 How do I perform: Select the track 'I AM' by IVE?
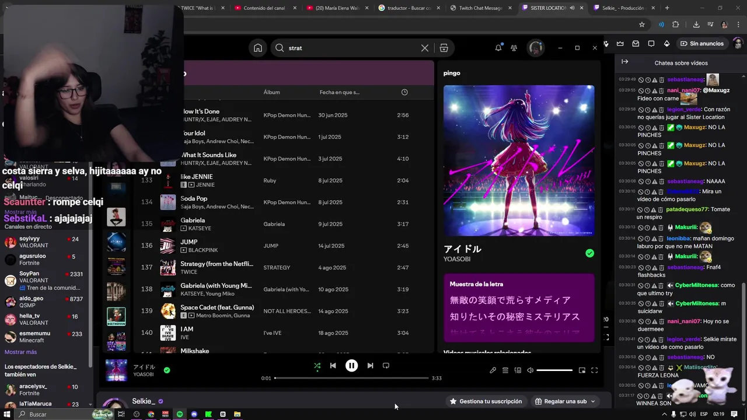[x=284, y=332]
